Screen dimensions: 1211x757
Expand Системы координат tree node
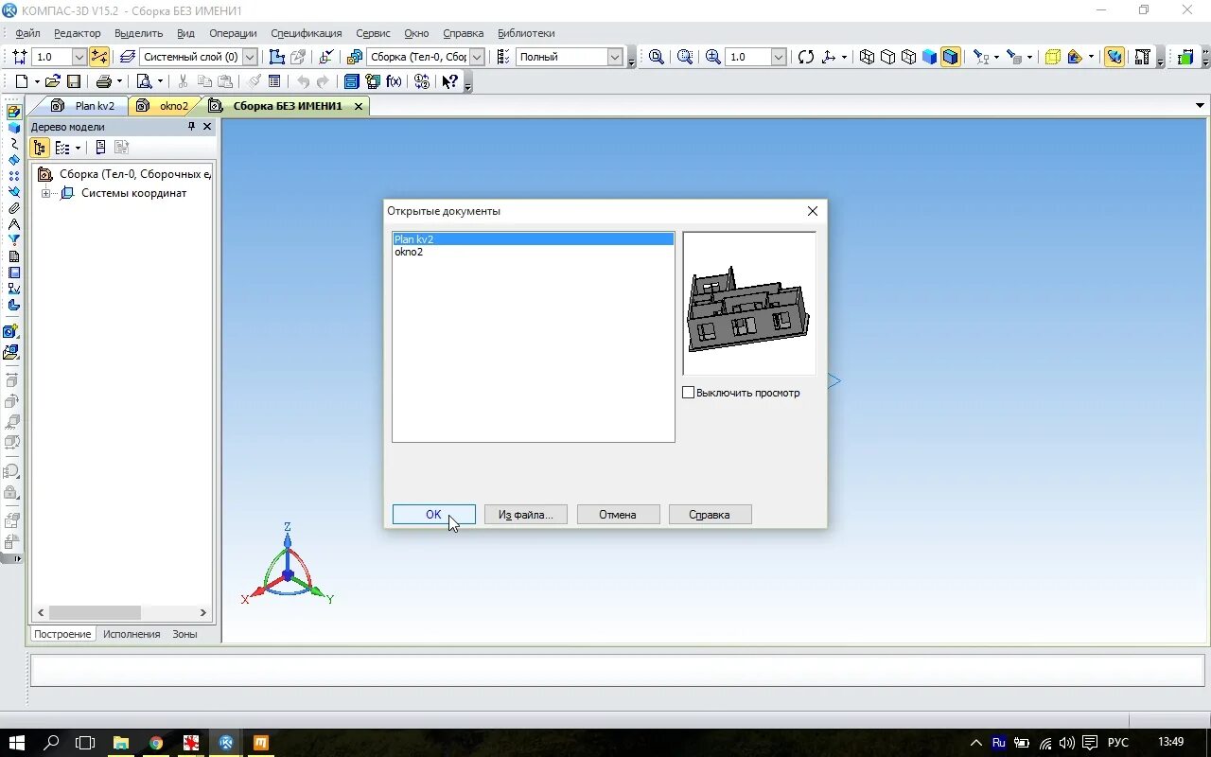pos(45,193)
